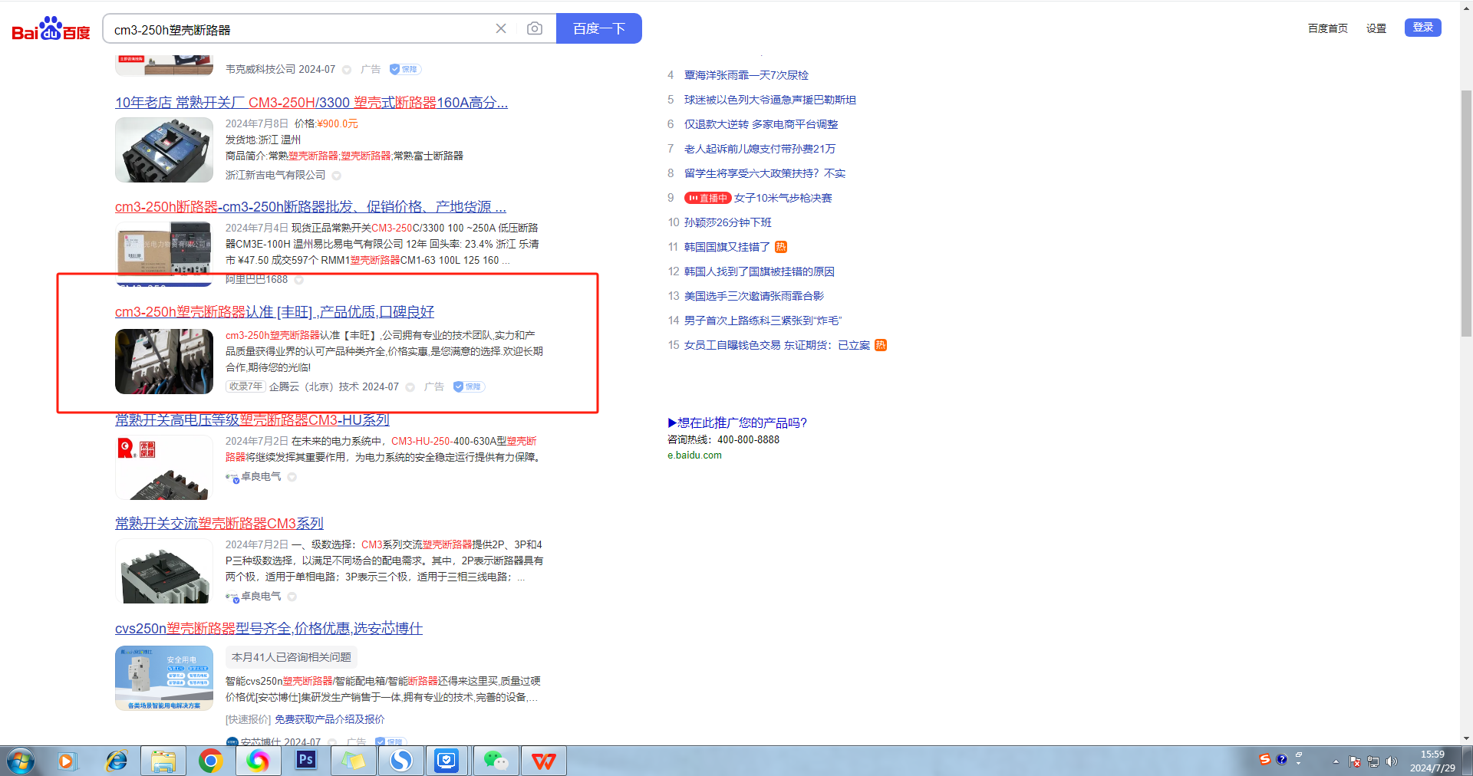The image size is (1473, 776).
Task: Open result '10年老店 常熟开关厂 CM3-250H/3300'
Action: tap(311, 103)
